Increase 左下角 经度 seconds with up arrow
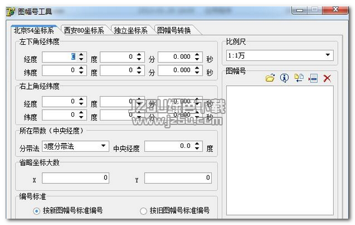Image resolution: width=355 pixels, height=225 pixels. (197, 54)
